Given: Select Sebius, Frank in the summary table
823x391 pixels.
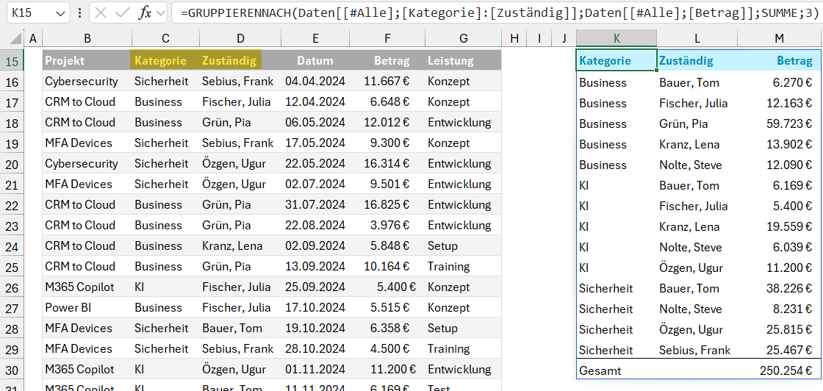Looking at the screenshot, I should point(697,350).
